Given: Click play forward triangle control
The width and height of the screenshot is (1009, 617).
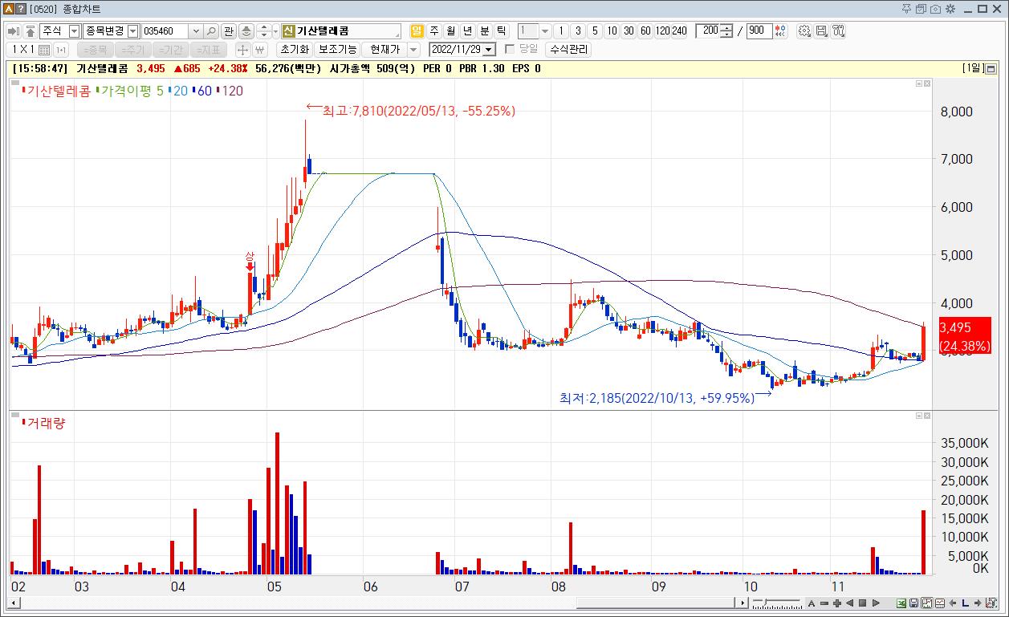Looking at the screenshot, I should tap(876, 603).
